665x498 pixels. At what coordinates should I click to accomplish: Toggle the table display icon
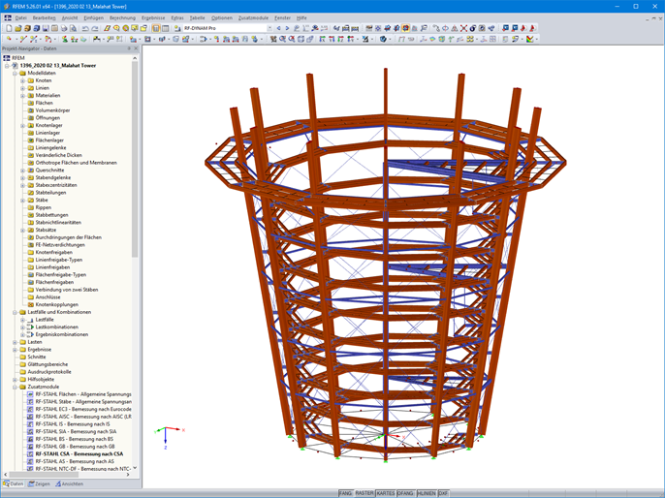pos(166,28)
